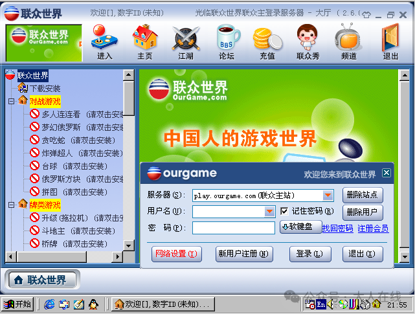Open the 江湖 crossed swords icon

[x=186, y=42]
